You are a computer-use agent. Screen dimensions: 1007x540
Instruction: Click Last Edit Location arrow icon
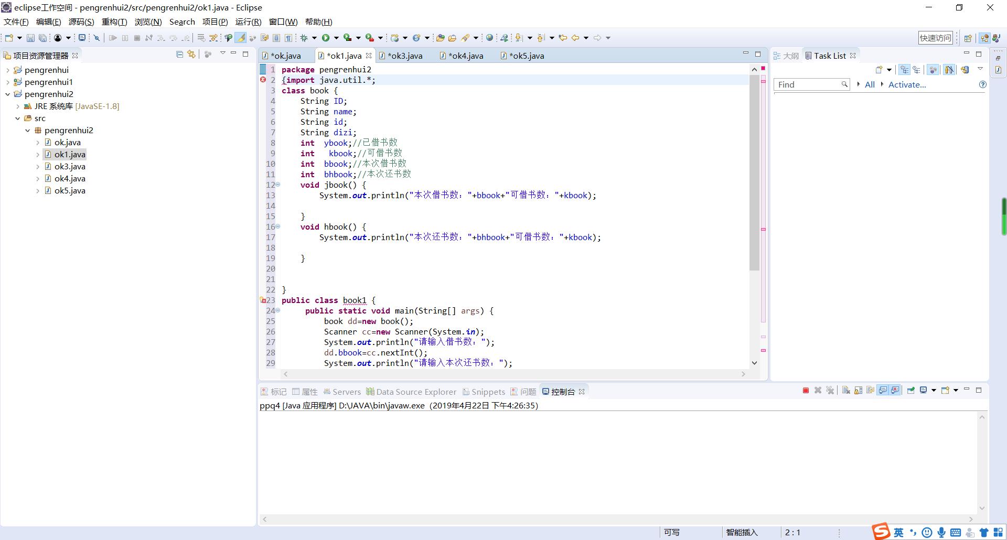coord(563,38)
